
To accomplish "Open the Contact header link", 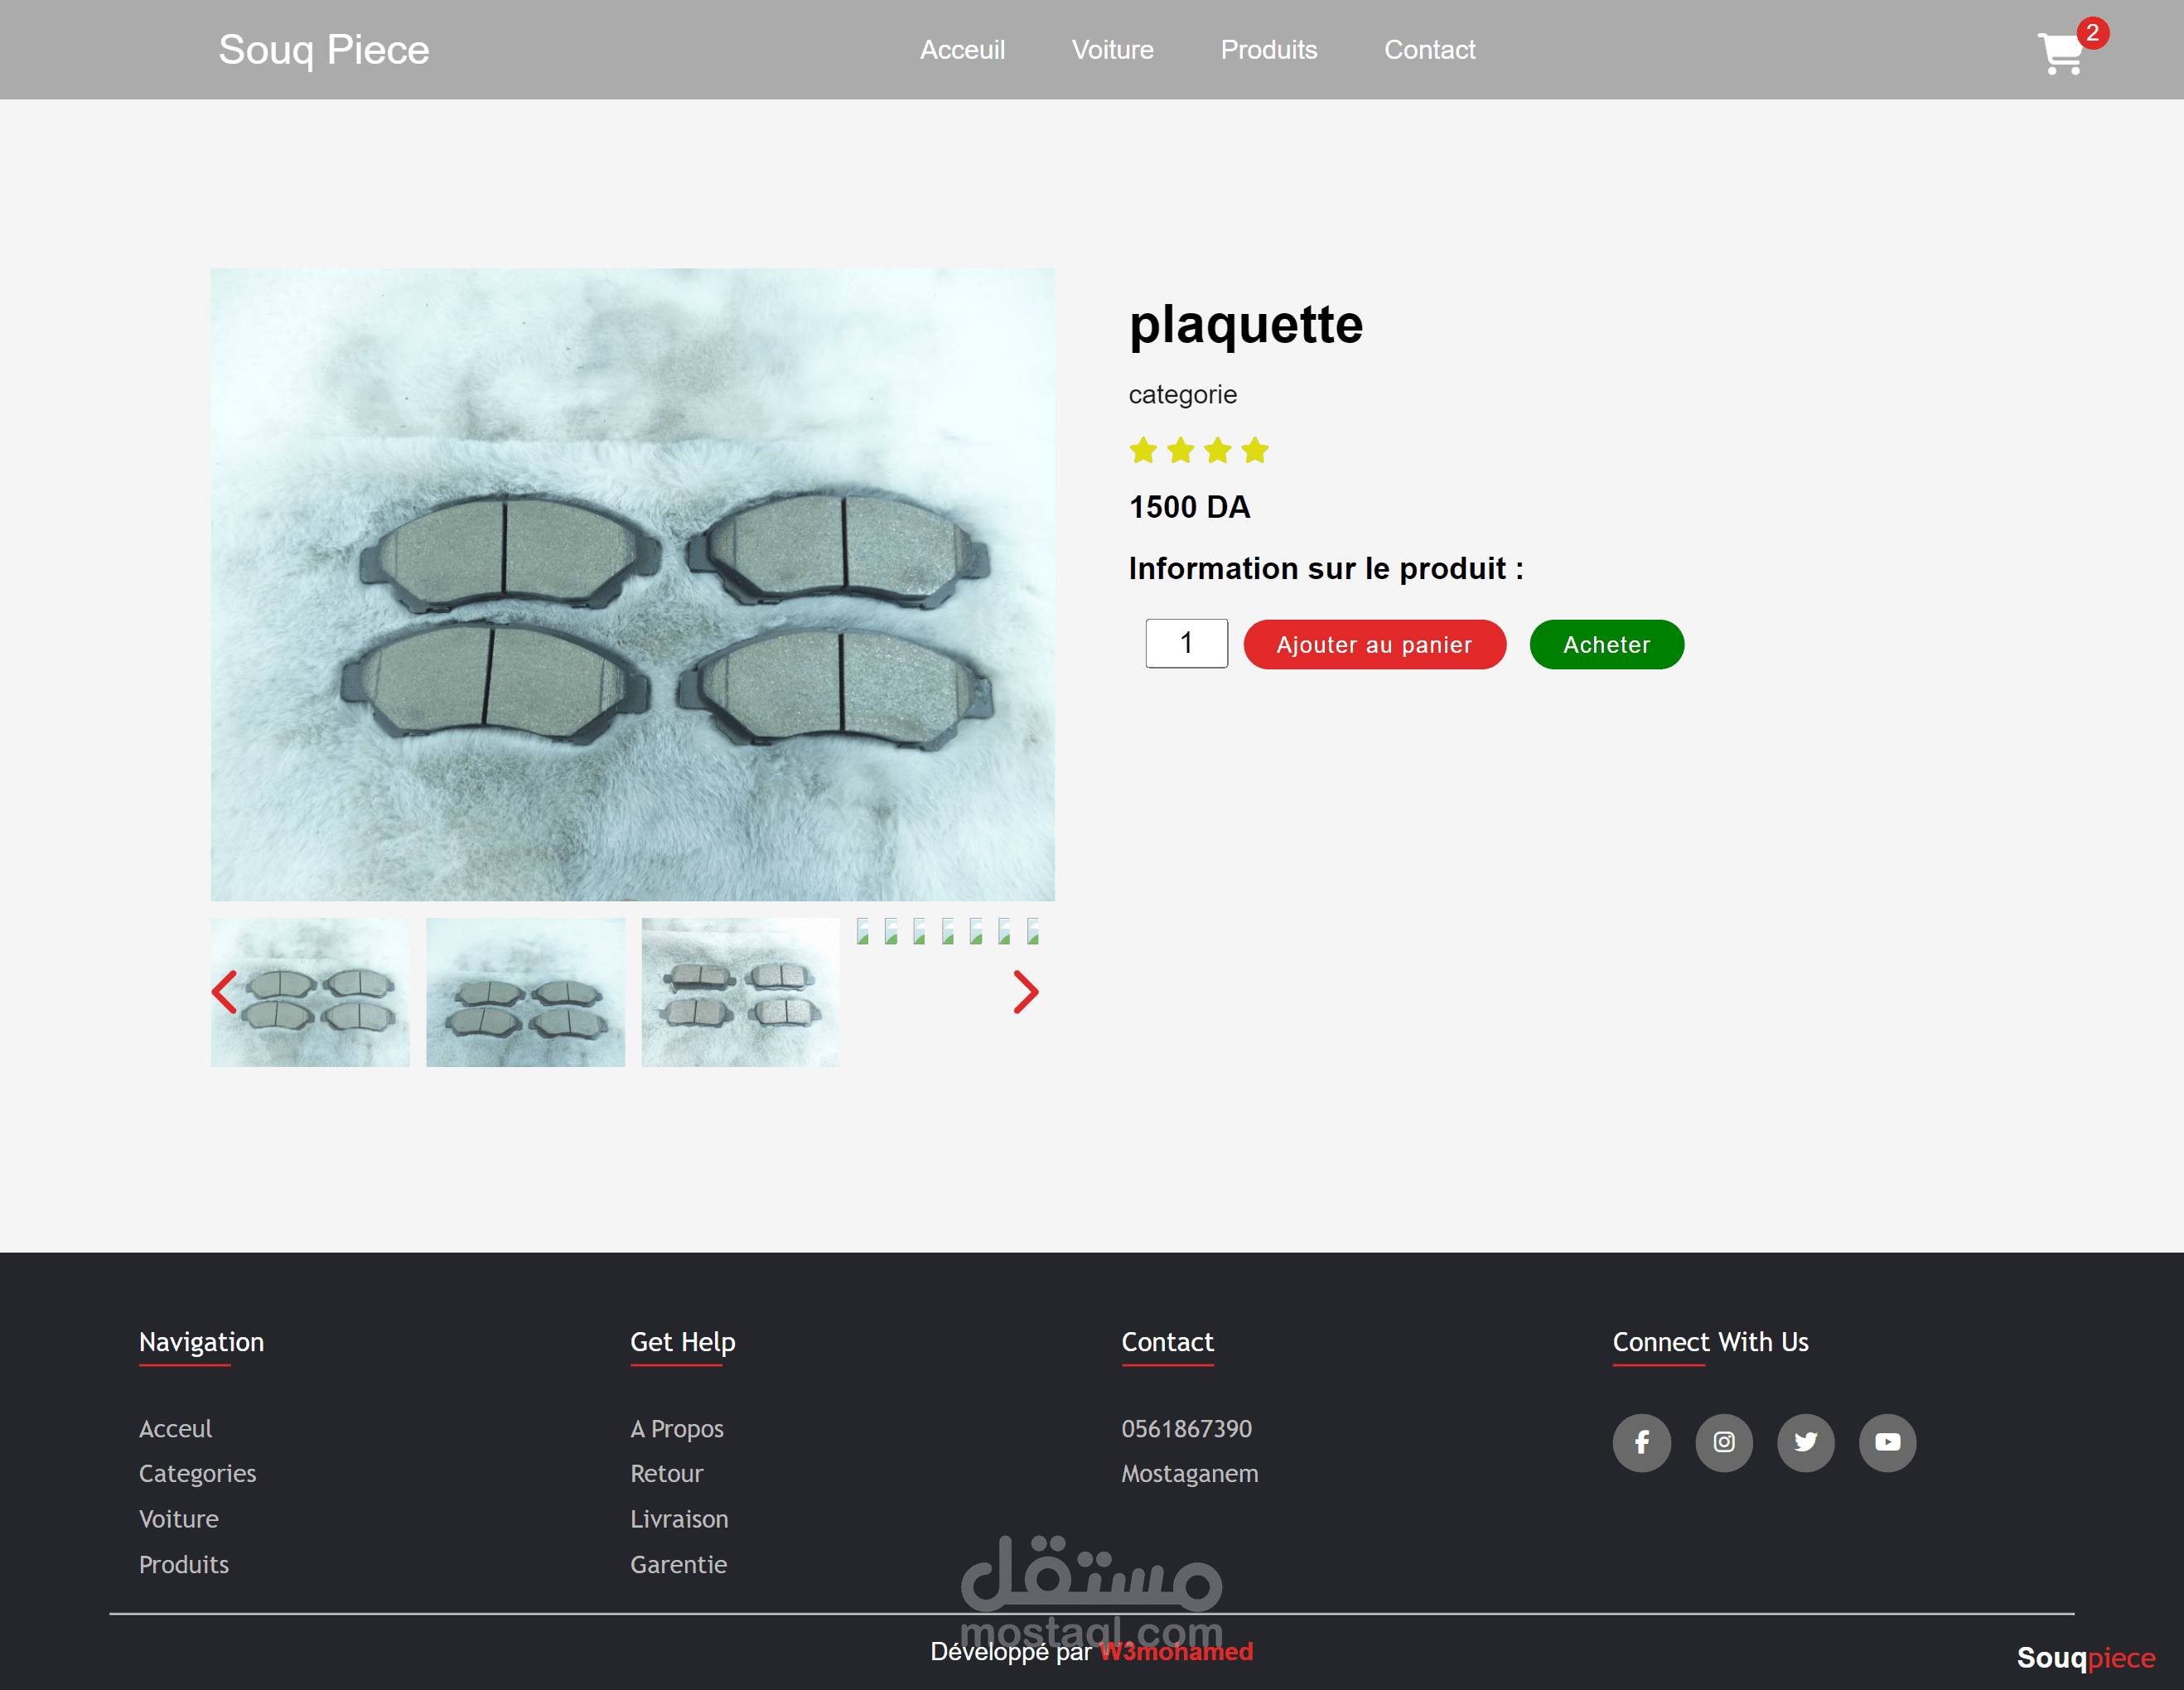I will (x=1429, y=50).
